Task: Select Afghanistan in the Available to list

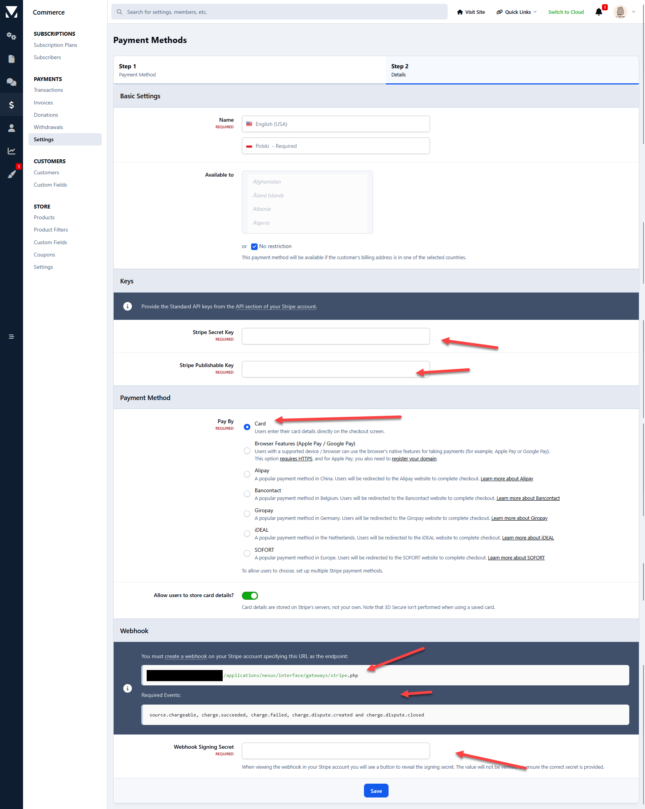Action: pos(267,182)
